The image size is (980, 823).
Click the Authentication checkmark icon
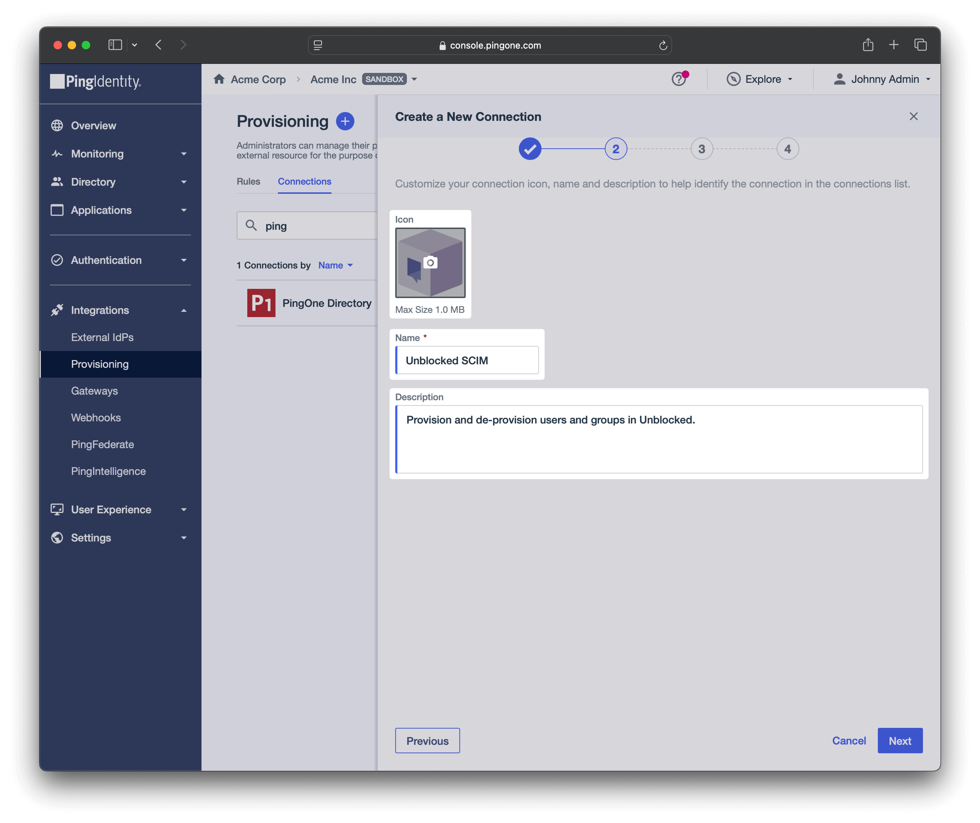(x=57, y=260)
